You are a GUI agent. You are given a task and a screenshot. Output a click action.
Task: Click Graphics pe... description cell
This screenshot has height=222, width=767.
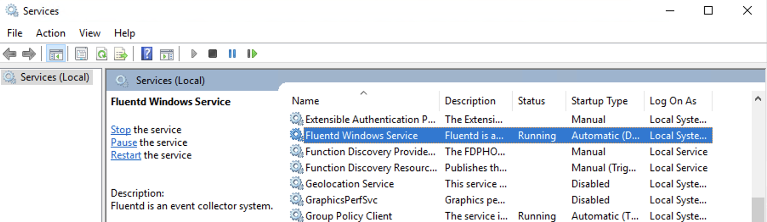pyautogui.click(x=475, y=200)
